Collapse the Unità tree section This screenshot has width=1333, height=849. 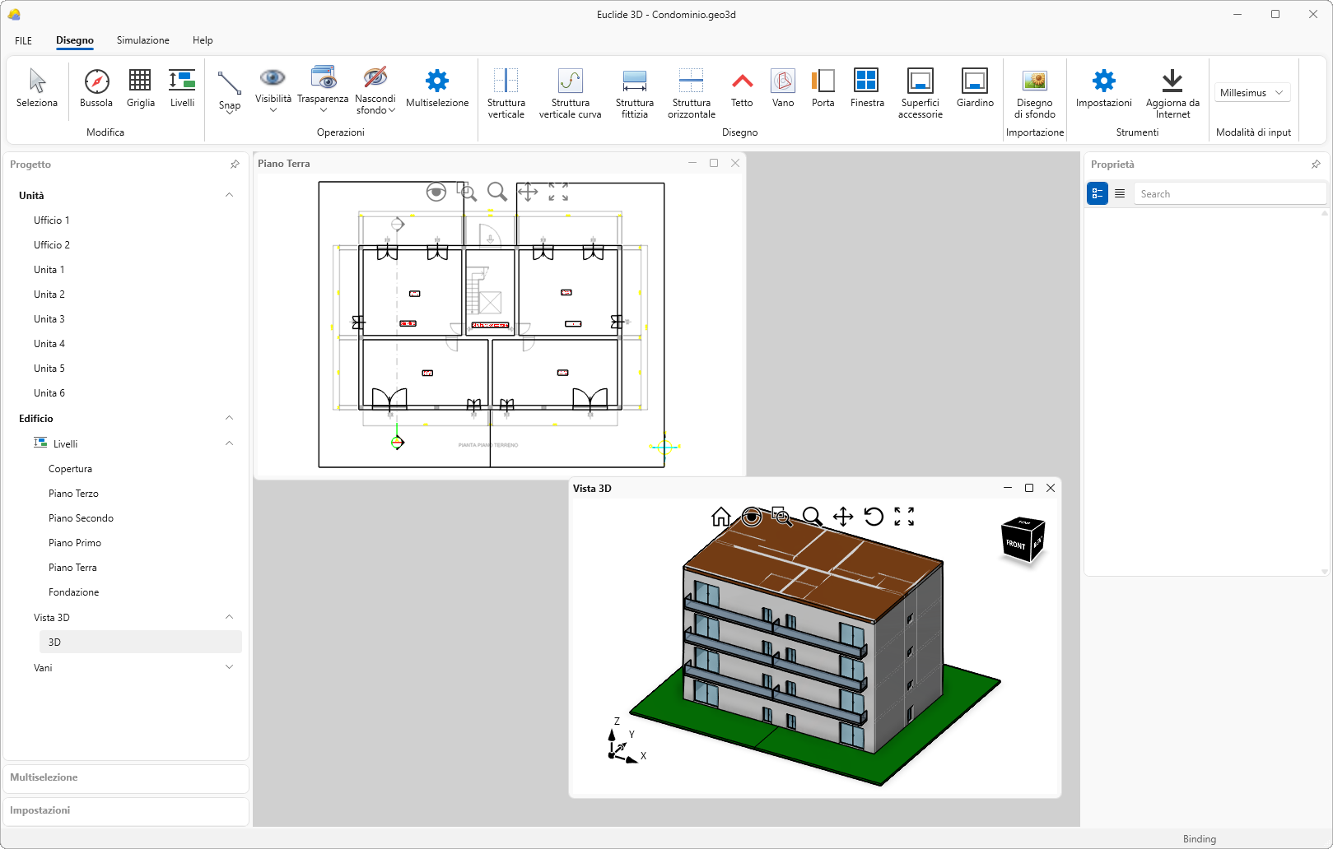pos(229,196)
